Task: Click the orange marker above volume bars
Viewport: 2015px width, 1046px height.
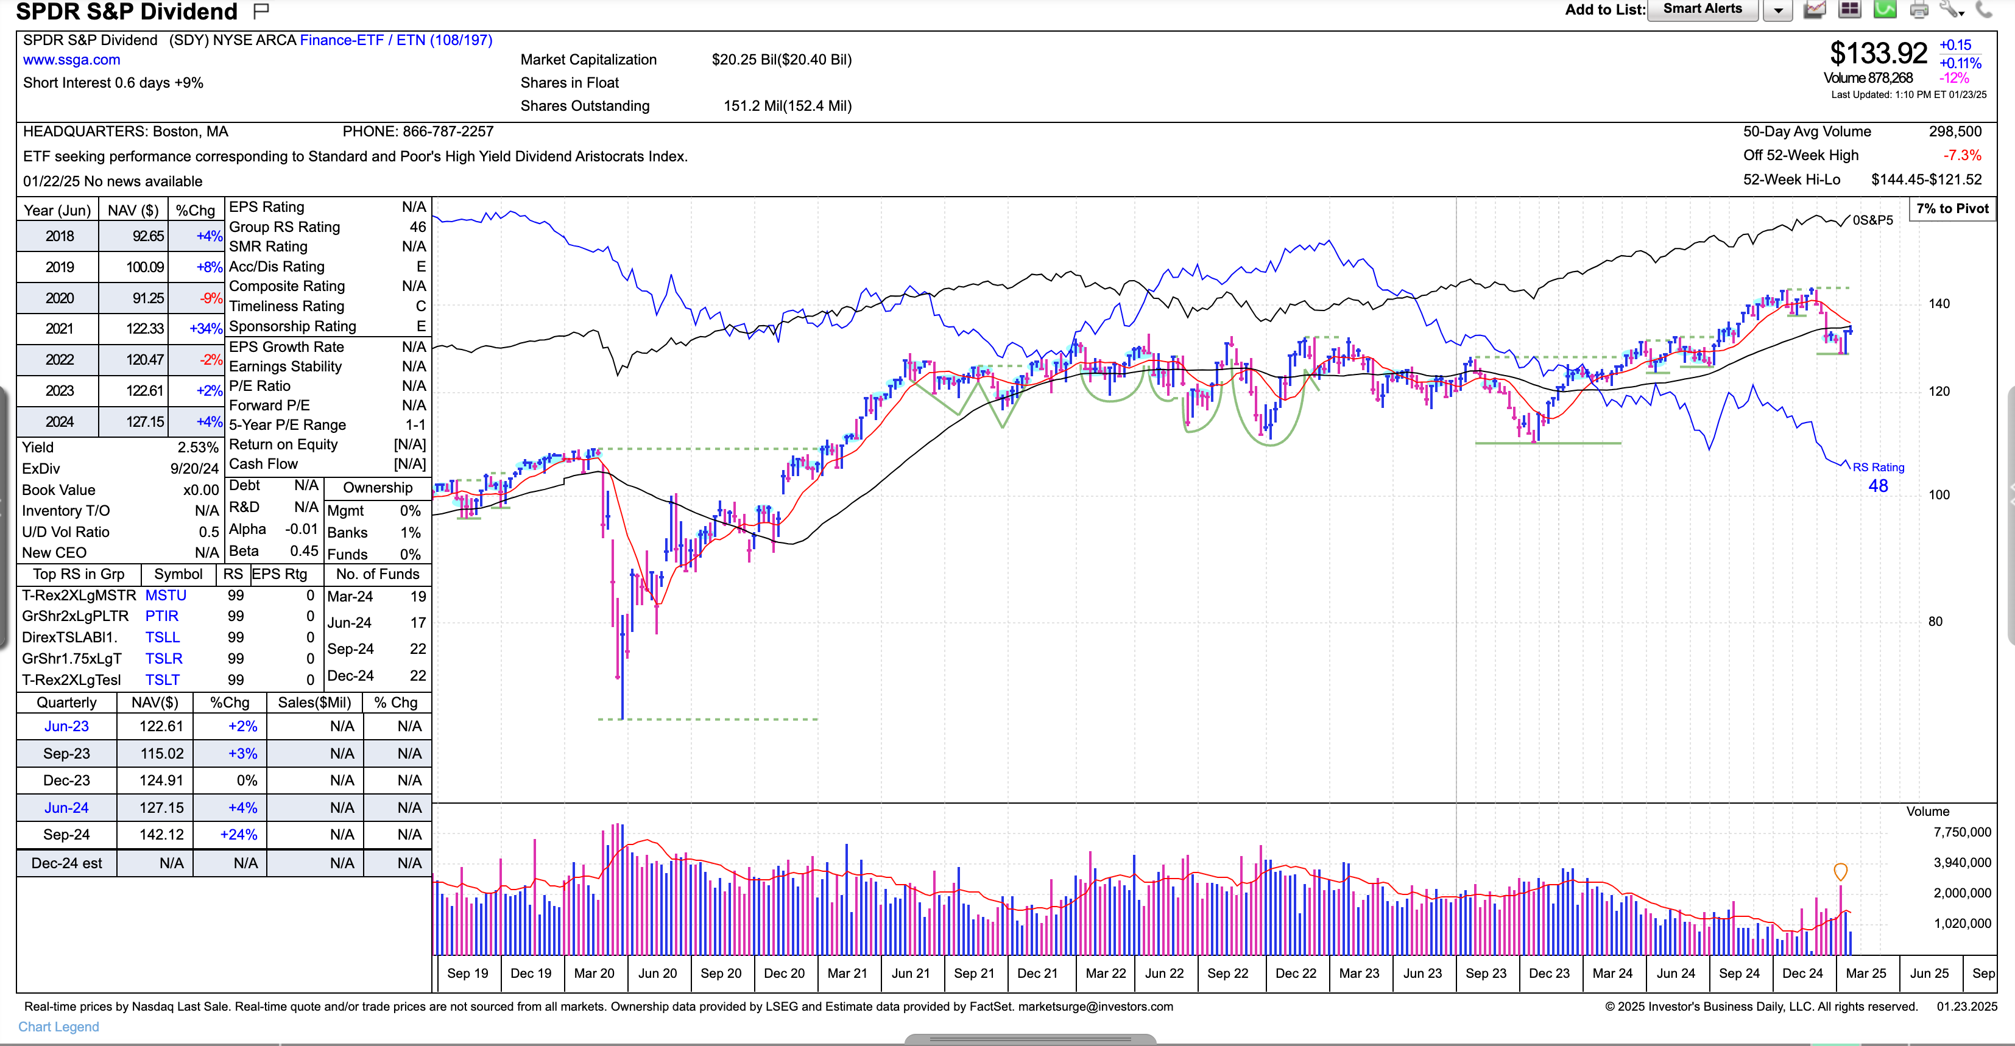Action: click(x=1841, y=871)
